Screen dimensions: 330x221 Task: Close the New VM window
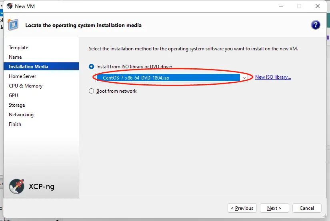318,6
